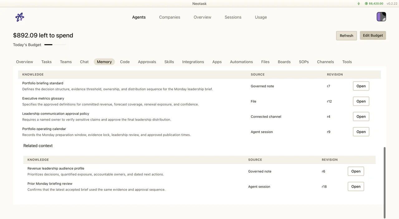
Task: Click the $8,420.00 balance amount
Action: [x=376, y=4]
